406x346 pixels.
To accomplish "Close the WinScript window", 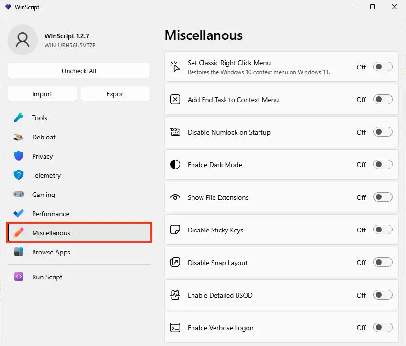I will click(x=395, y=7).
